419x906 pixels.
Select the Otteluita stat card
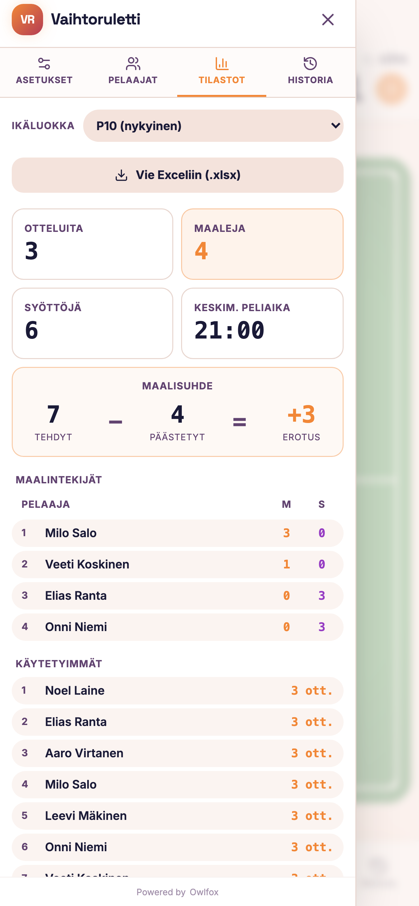(x=93, y=244)
